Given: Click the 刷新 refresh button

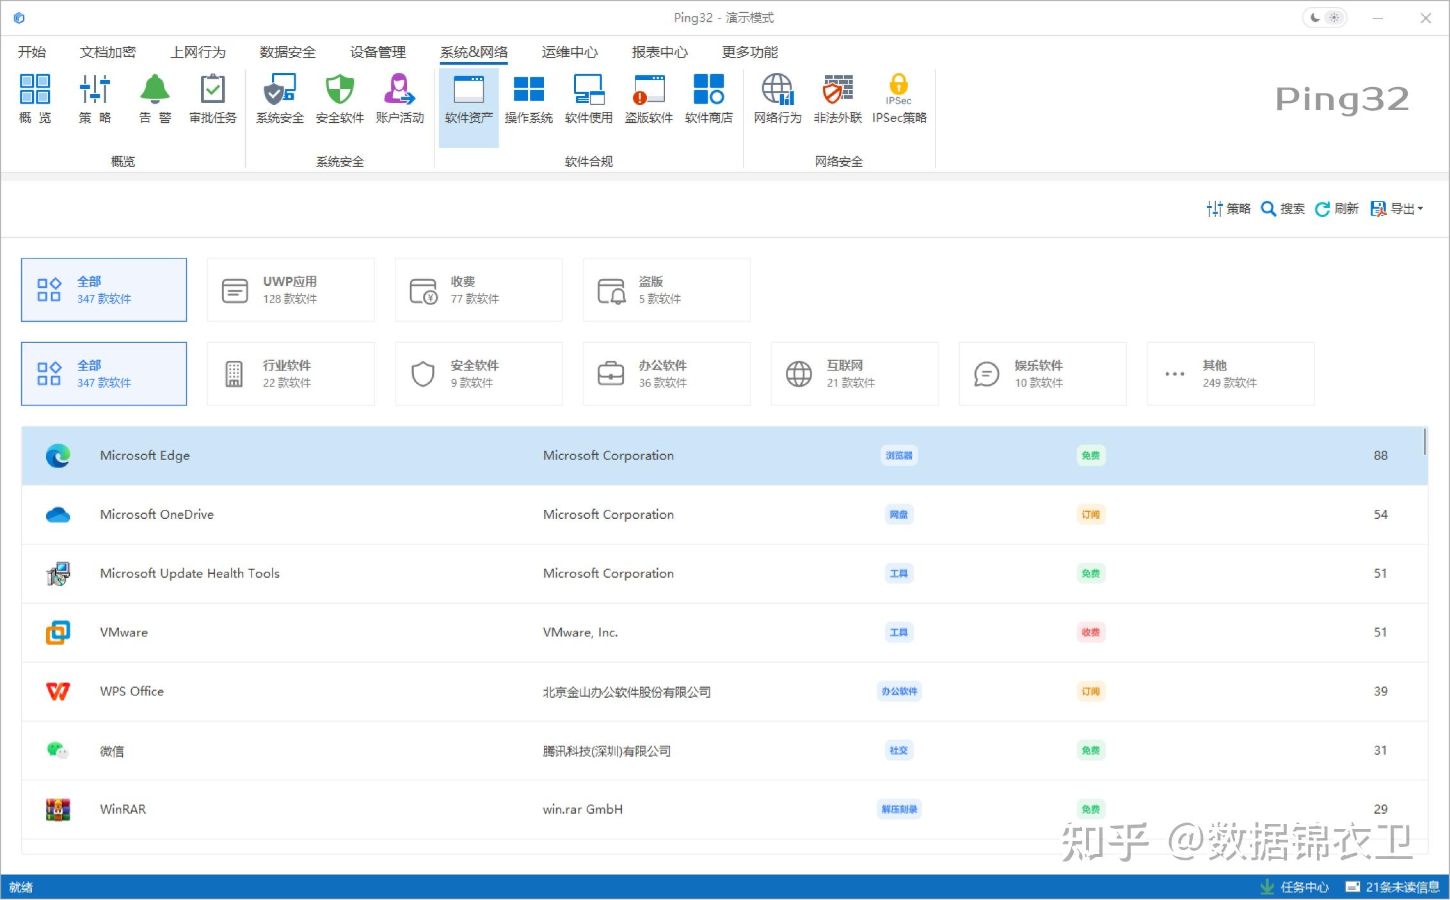Looking at the screenshot, I should click(1337, 209).
